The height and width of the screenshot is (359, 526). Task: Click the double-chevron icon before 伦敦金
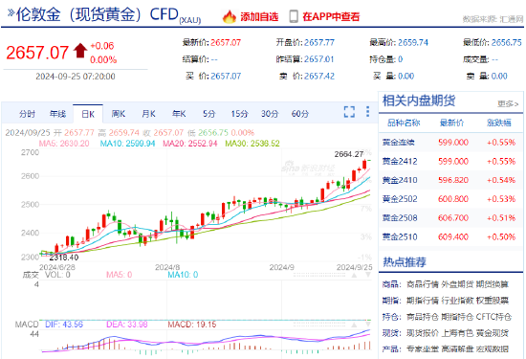coord(11,13)
